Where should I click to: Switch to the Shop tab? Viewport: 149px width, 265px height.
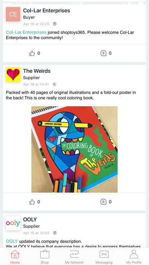pos(45,257)
